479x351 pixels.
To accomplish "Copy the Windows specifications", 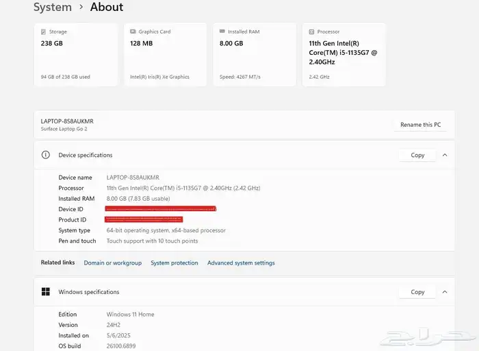I will [417, 292].
